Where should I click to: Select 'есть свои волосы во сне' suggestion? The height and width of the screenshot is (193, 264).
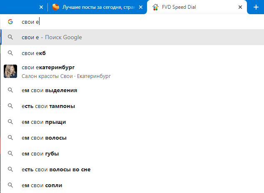coord(132,169)
